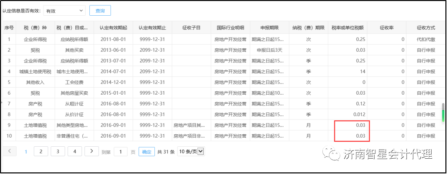This screenshot has height=174, width=447.
Task: Select page 1 in pagination
Action: coord(26,152)
